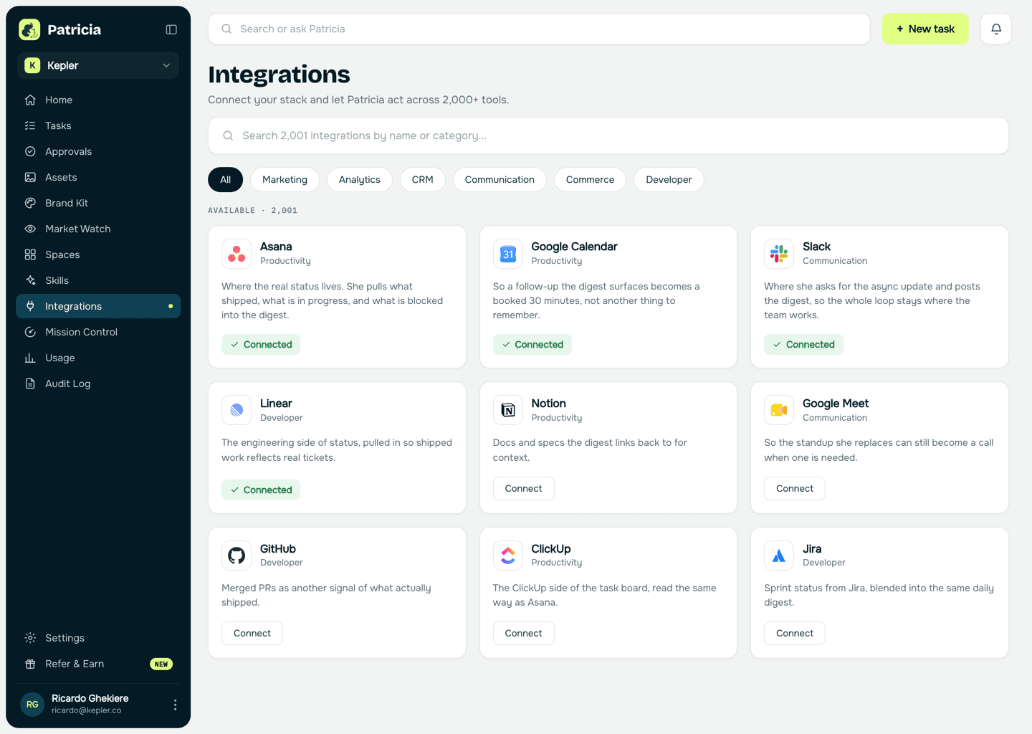Click Slack's Connected status badge
Screen dimensions: 1032x734
click(803, 345)
